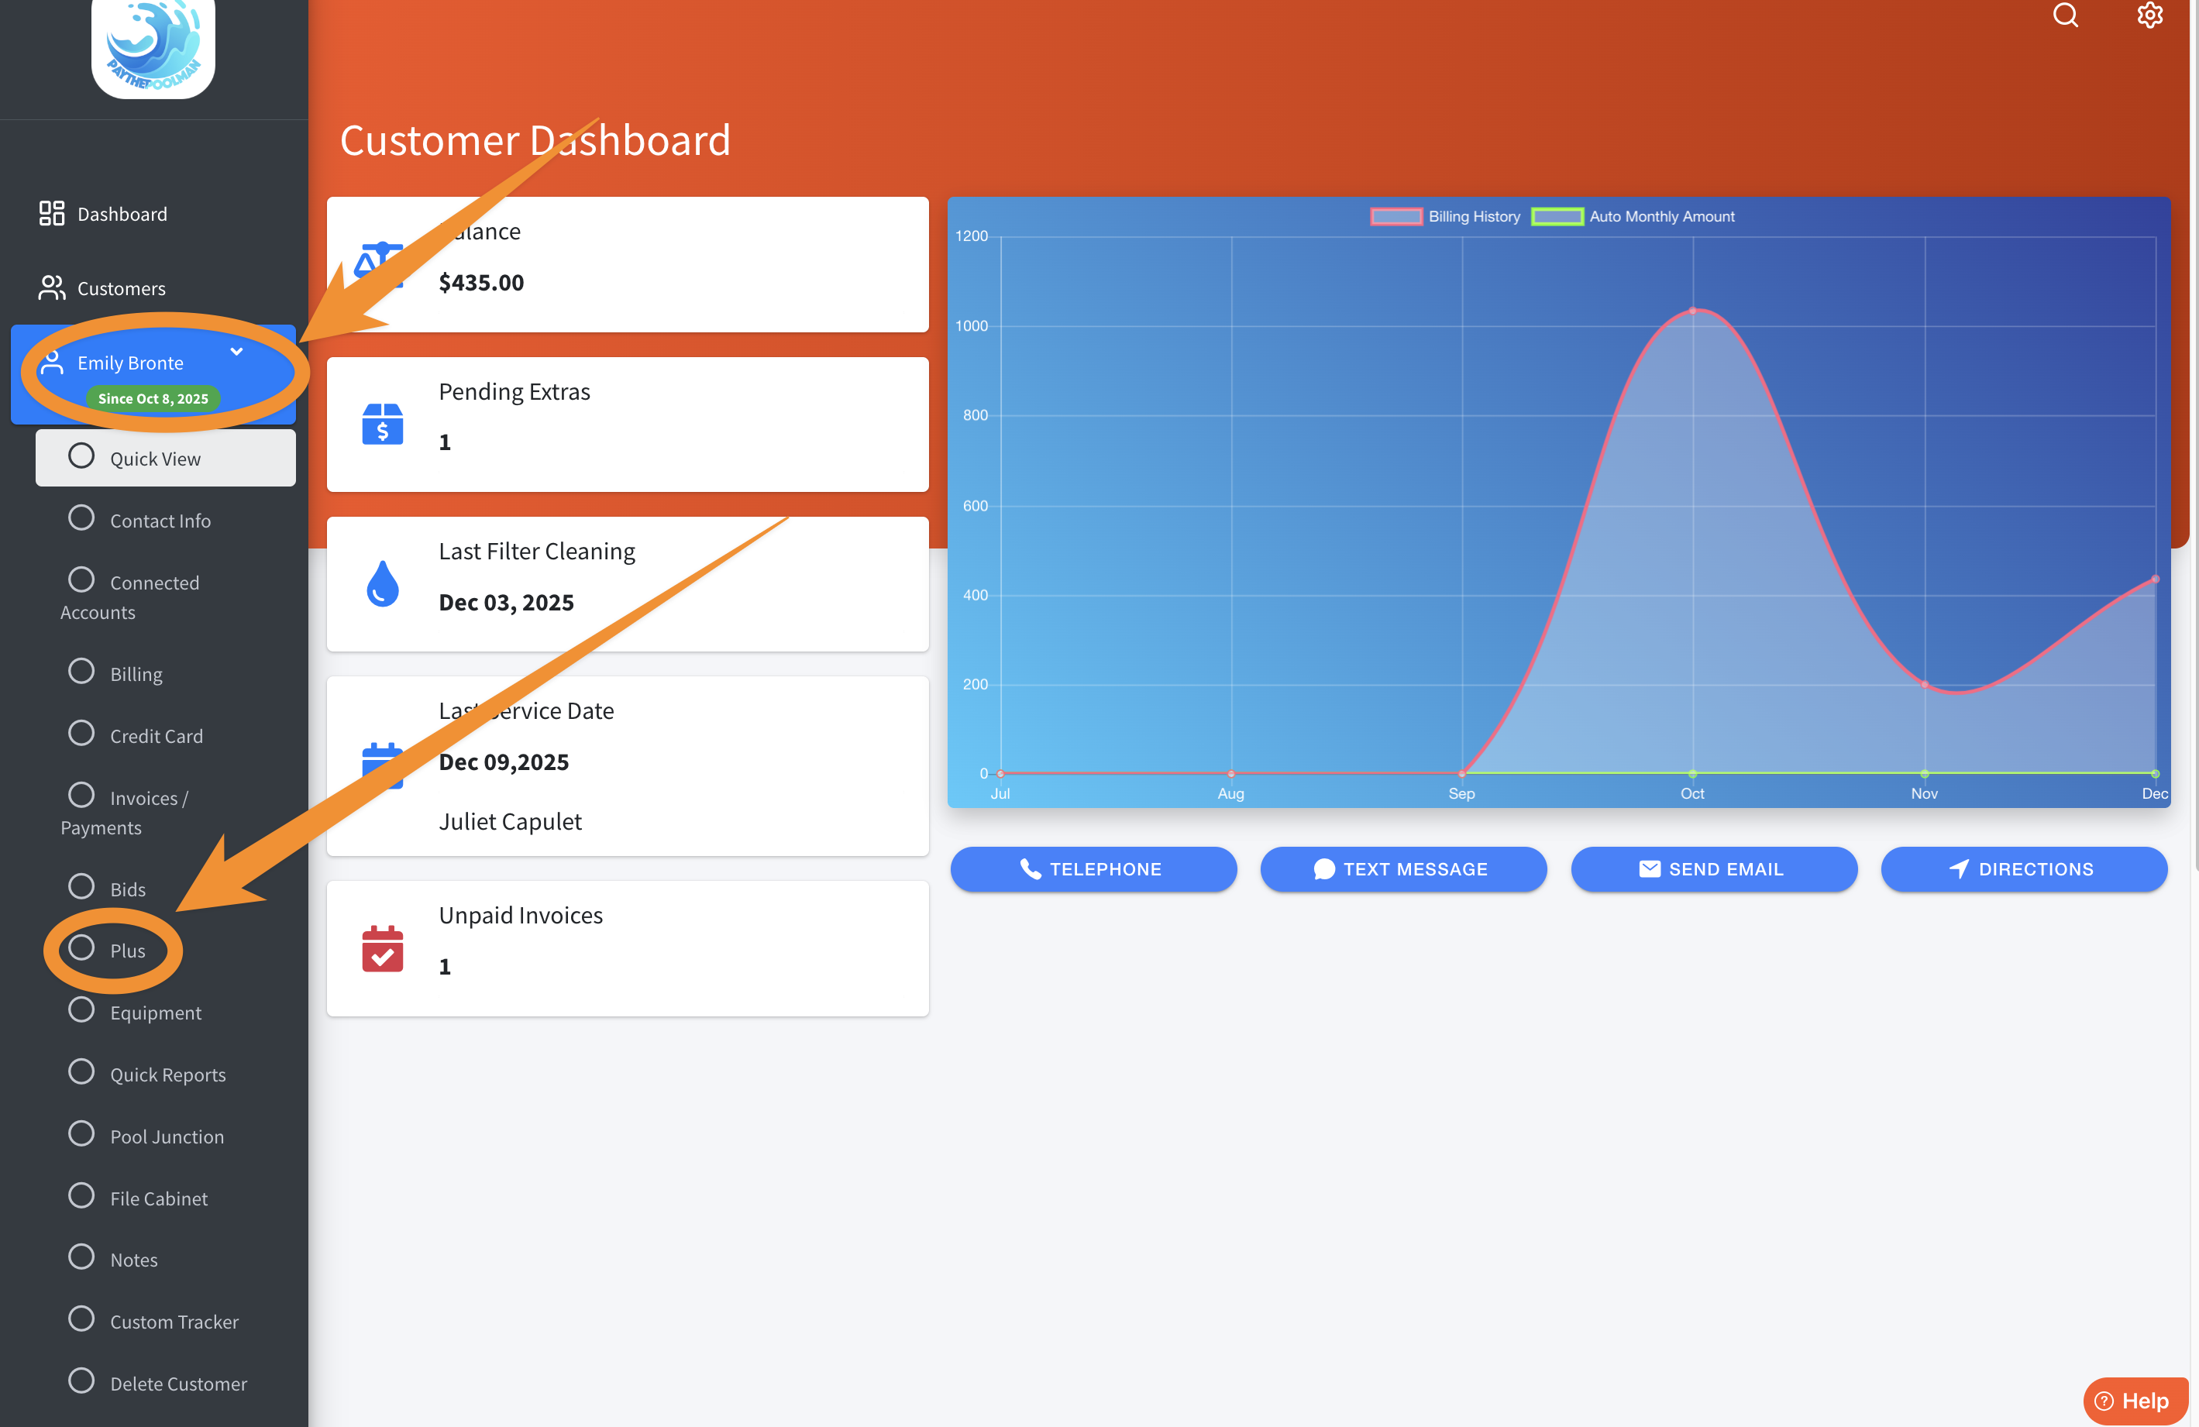2199x1427 pixels.
Task: Open the settings gear icon
Action: coord(2149,15)
